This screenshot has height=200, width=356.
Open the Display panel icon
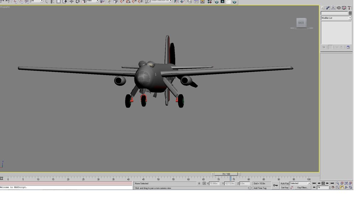pyautogui.click(x=344, y=8)
